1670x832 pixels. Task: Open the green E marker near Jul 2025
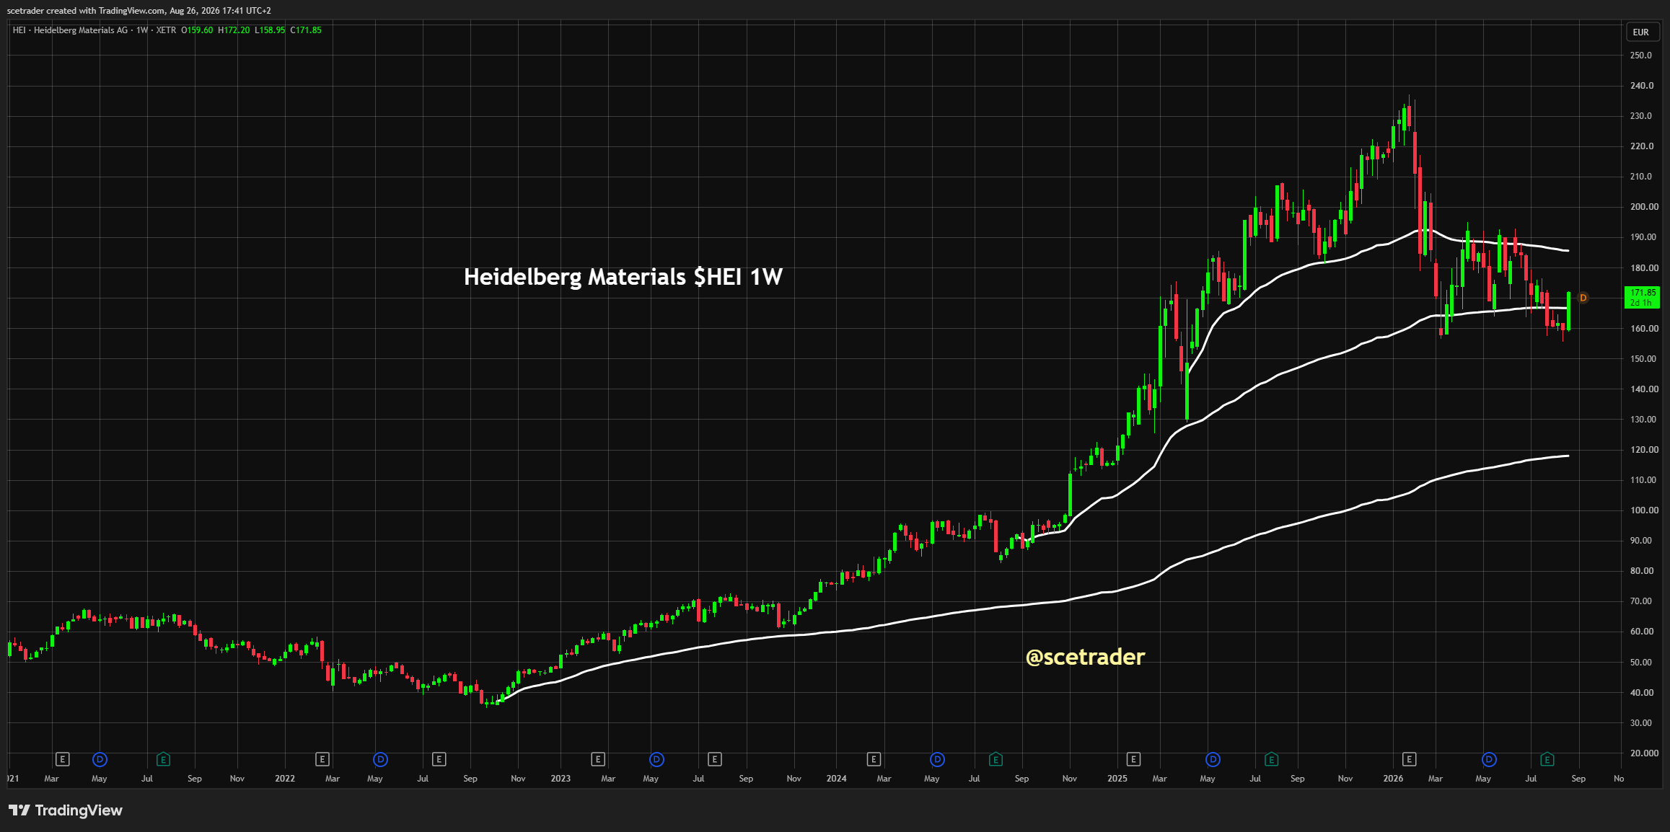pyautogui.click(x=1271, y=759)
